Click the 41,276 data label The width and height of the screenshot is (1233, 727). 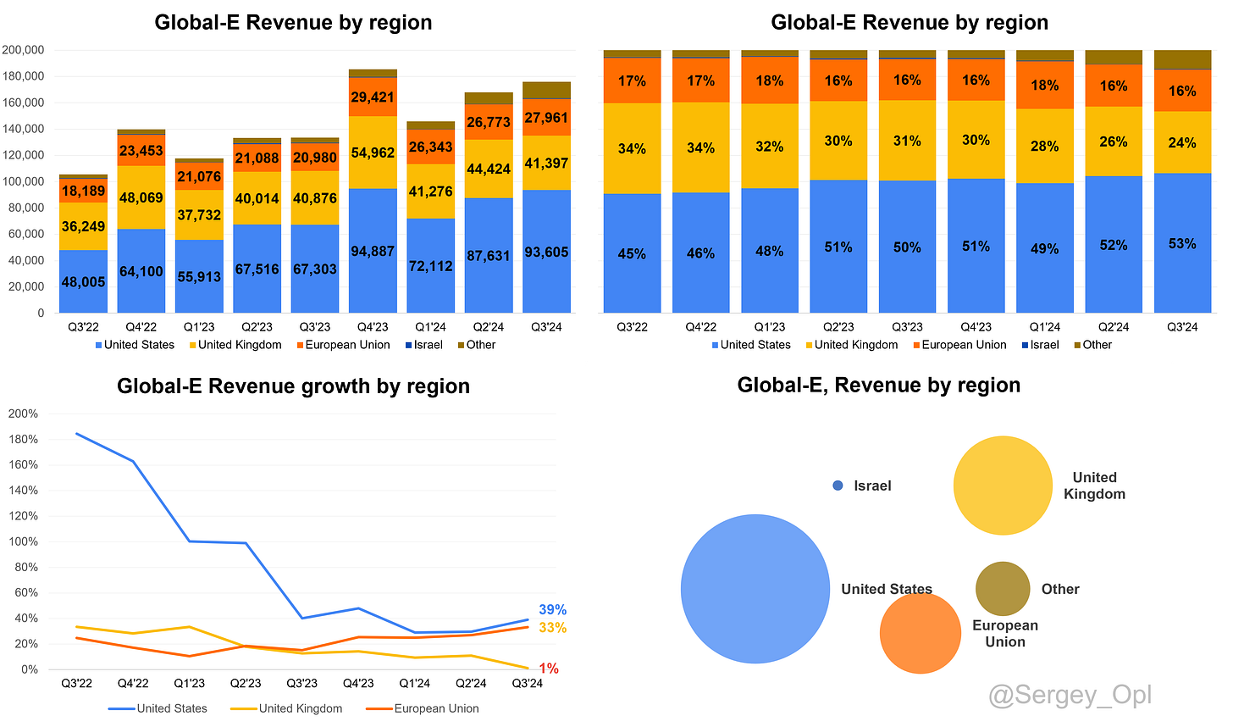pyautogui.click(x=430, y=191)
